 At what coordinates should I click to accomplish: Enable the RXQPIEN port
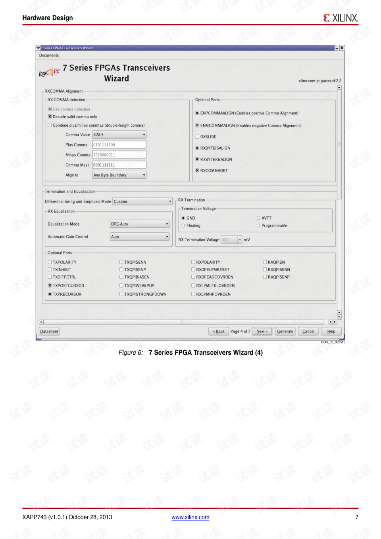point(265,262)
